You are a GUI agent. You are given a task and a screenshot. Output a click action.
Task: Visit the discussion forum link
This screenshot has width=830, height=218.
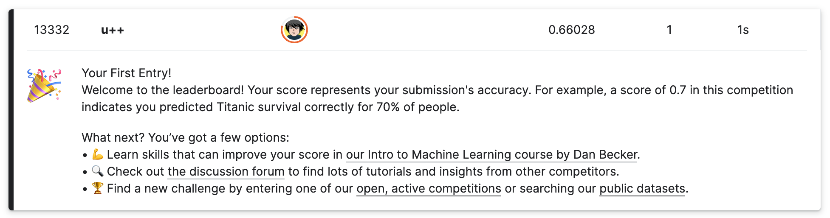tap(226, 172)
